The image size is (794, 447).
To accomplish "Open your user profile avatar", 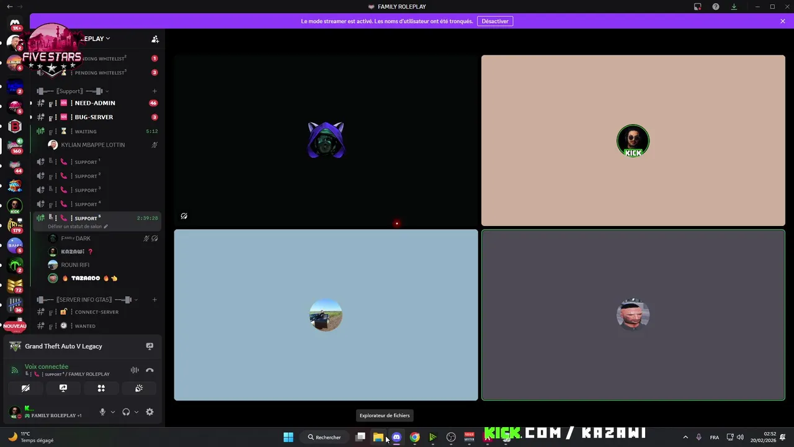I will tap(15, 412).
